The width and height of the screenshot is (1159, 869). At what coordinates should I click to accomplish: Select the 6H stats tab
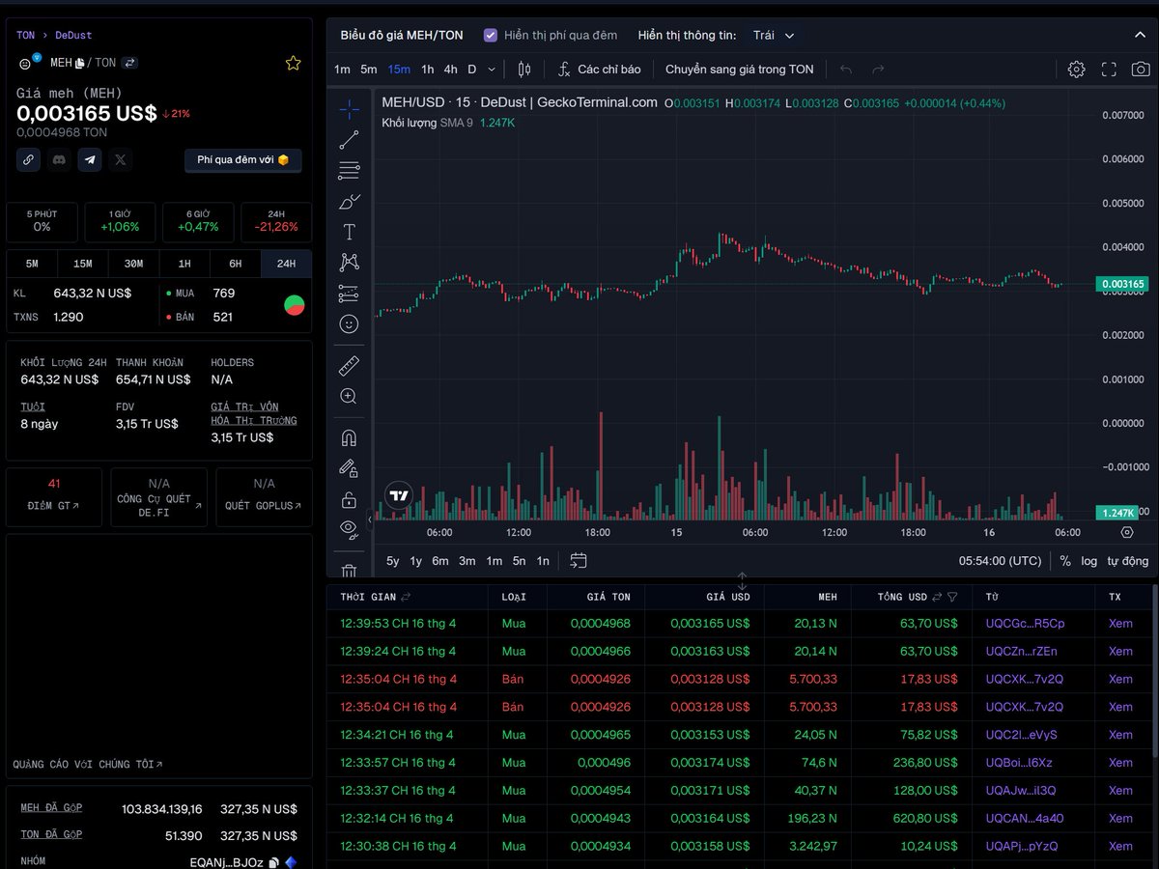click(236, 264)
